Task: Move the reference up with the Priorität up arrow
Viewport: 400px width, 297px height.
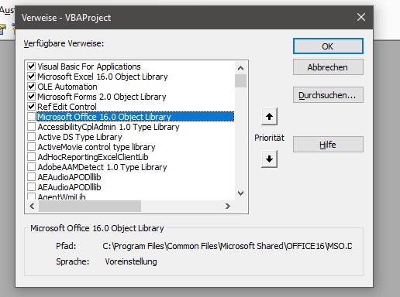Action: [x=269, y=117]
